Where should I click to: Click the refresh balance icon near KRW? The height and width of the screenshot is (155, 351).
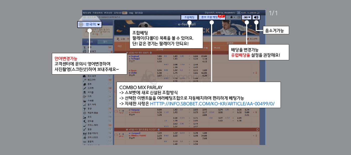point(258,12)
